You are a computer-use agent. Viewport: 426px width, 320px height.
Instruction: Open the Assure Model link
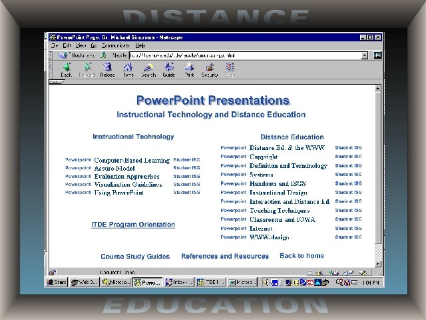point(114,169)
